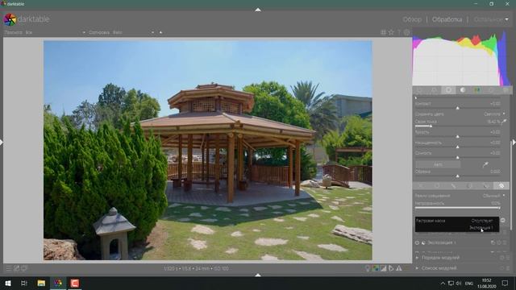
Task: Select the active modules group tab with power icon
Action: (x=419, y=90)
